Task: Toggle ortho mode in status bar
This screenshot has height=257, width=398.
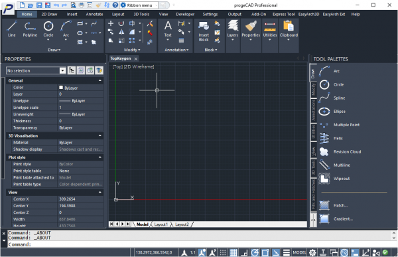Action: coord(244,252)
